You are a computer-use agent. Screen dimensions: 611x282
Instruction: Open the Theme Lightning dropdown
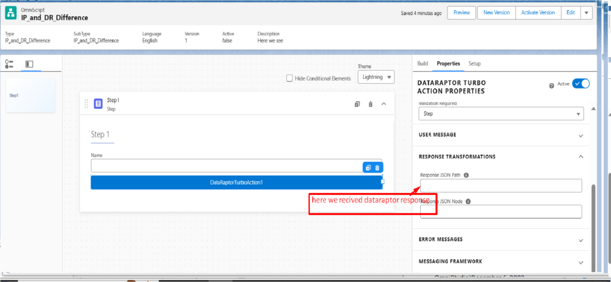pyautogui.click(x=376, y=77)
